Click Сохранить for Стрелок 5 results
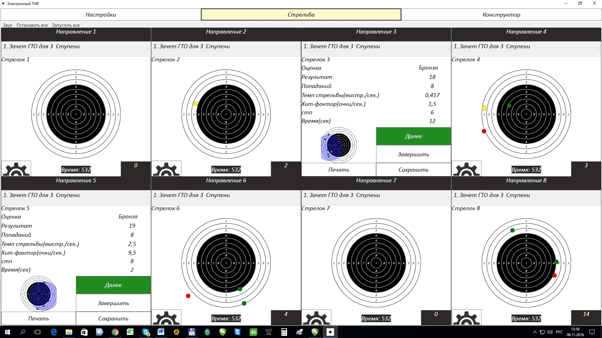The width and height of the screenshot is (602, 338). [113, 319]
